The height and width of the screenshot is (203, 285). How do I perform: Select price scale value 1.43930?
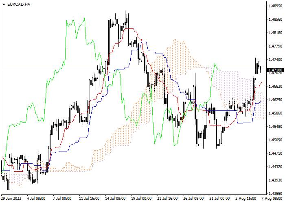point(275,180)
